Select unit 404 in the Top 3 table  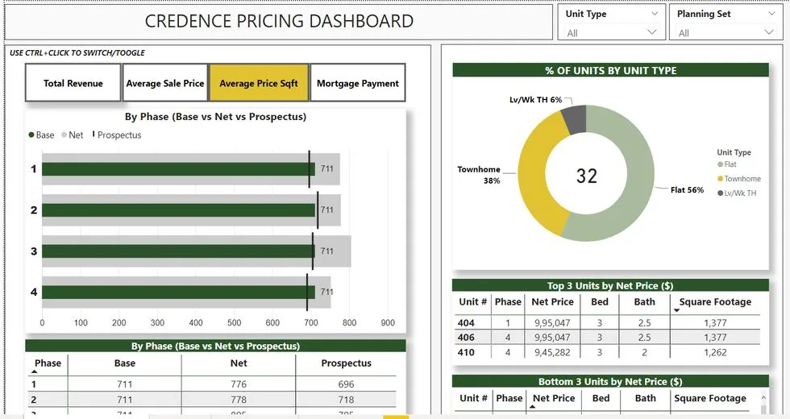click(x=466, y=323)
